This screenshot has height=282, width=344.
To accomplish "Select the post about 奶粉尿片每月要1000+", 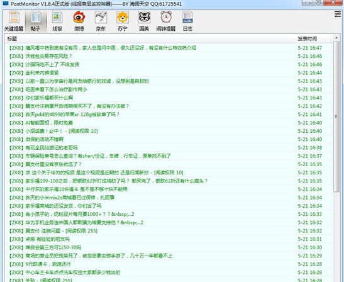I will click(71, 215).
